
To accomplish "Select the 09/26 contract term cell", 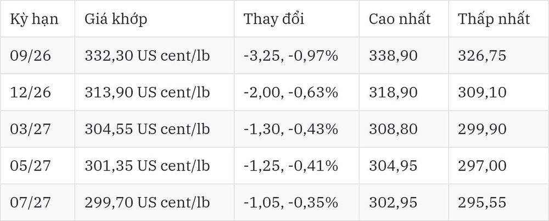I will coord(30,56).
